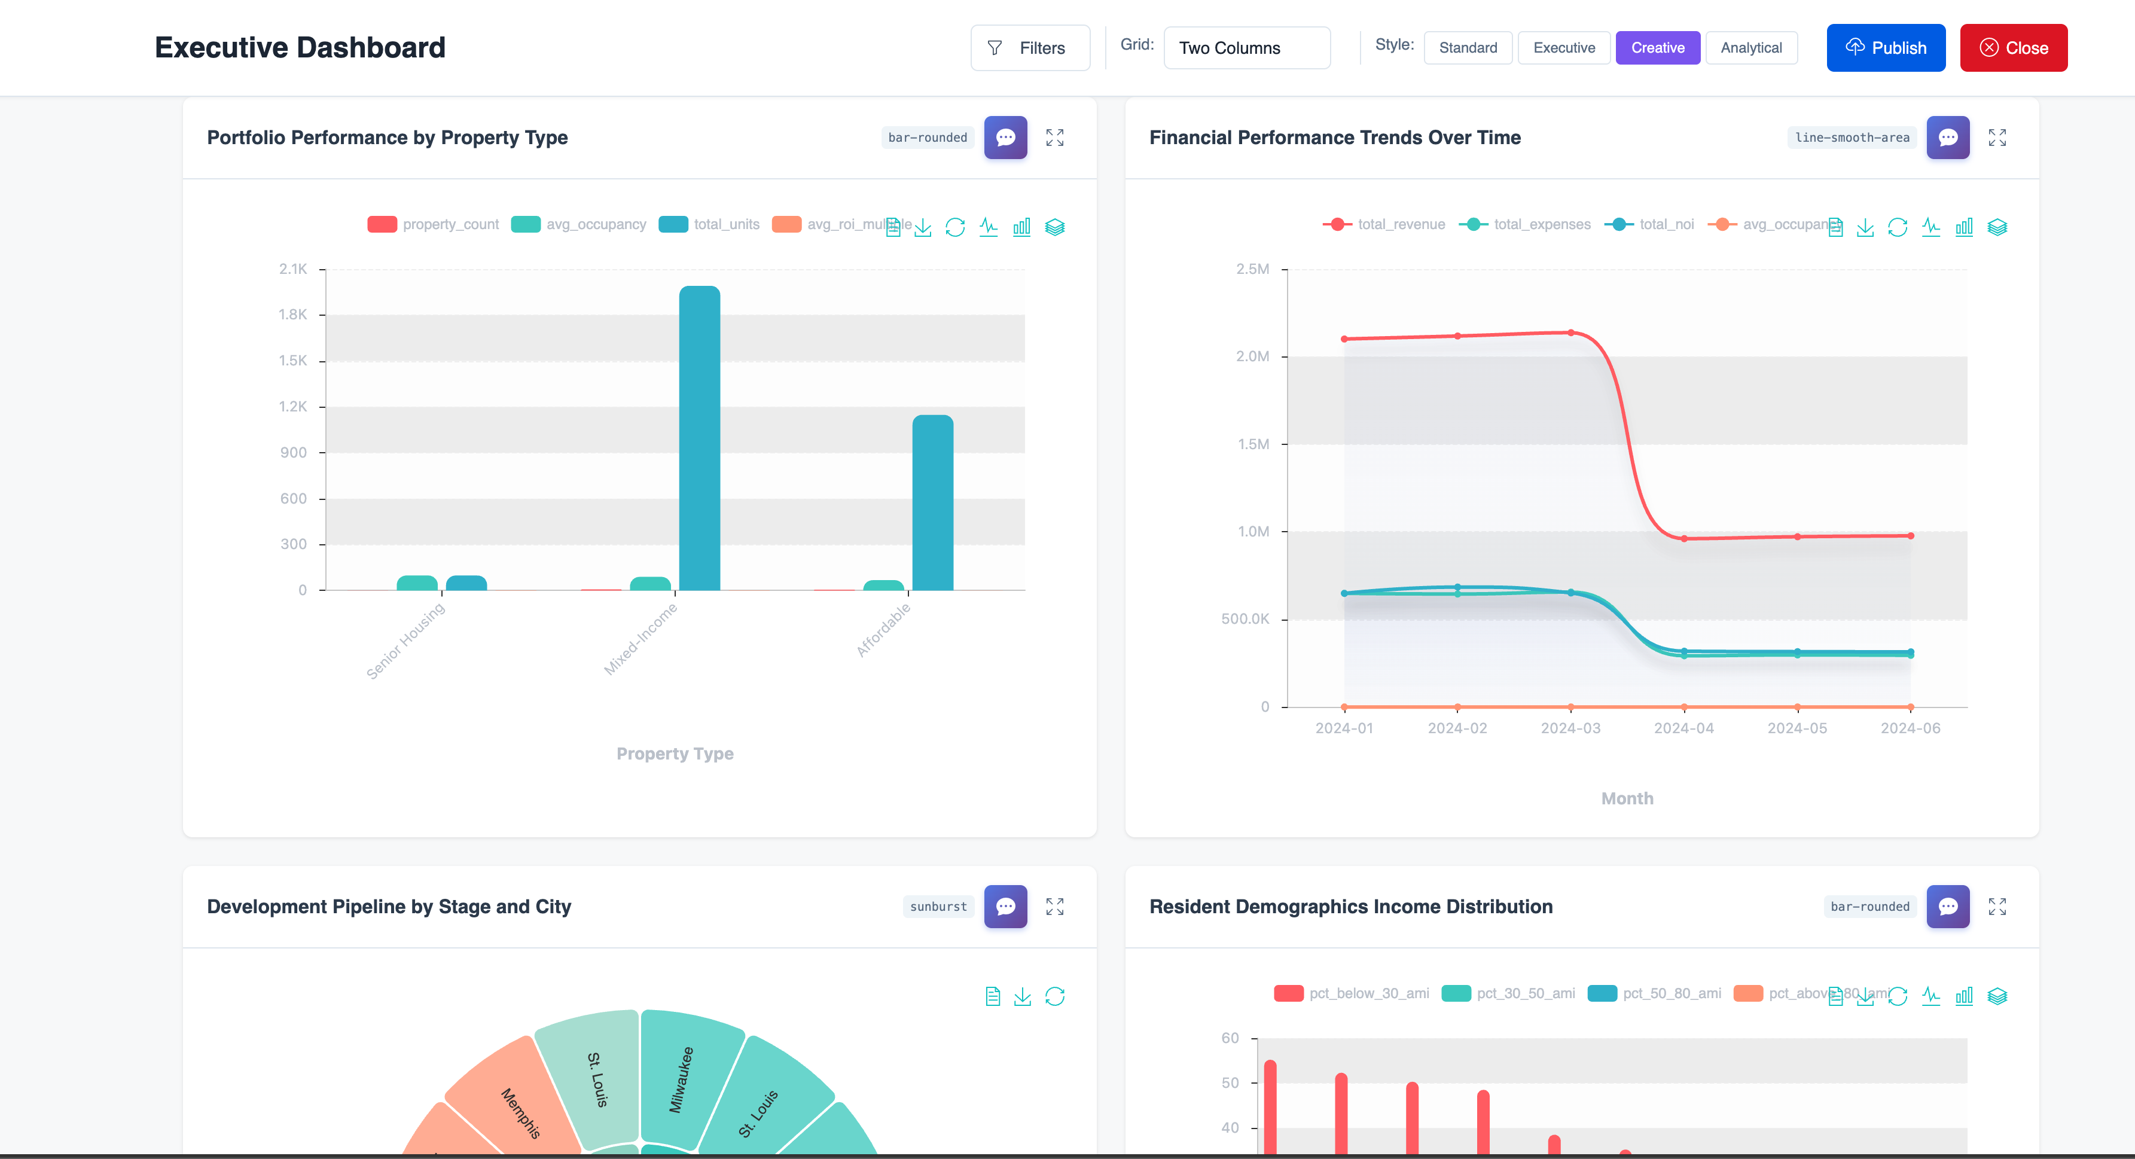Open the Grid Two Columns dropdown
This screenshot has height=1159, width=2135.
click(1246, 47)
